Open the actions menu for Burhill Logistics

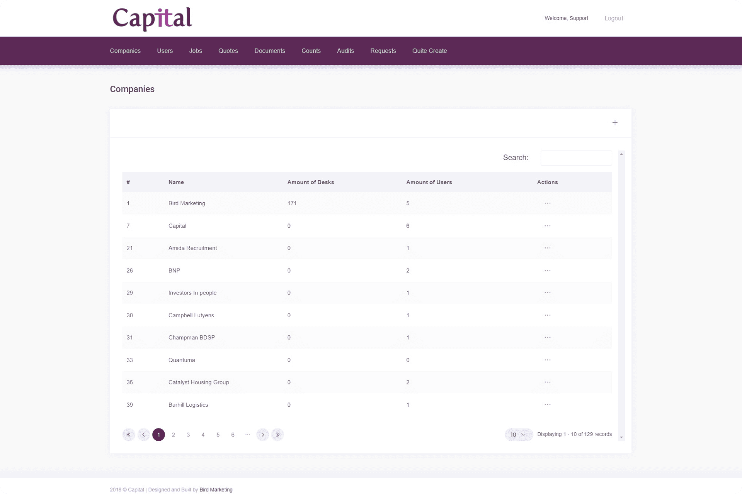(547, 404)
